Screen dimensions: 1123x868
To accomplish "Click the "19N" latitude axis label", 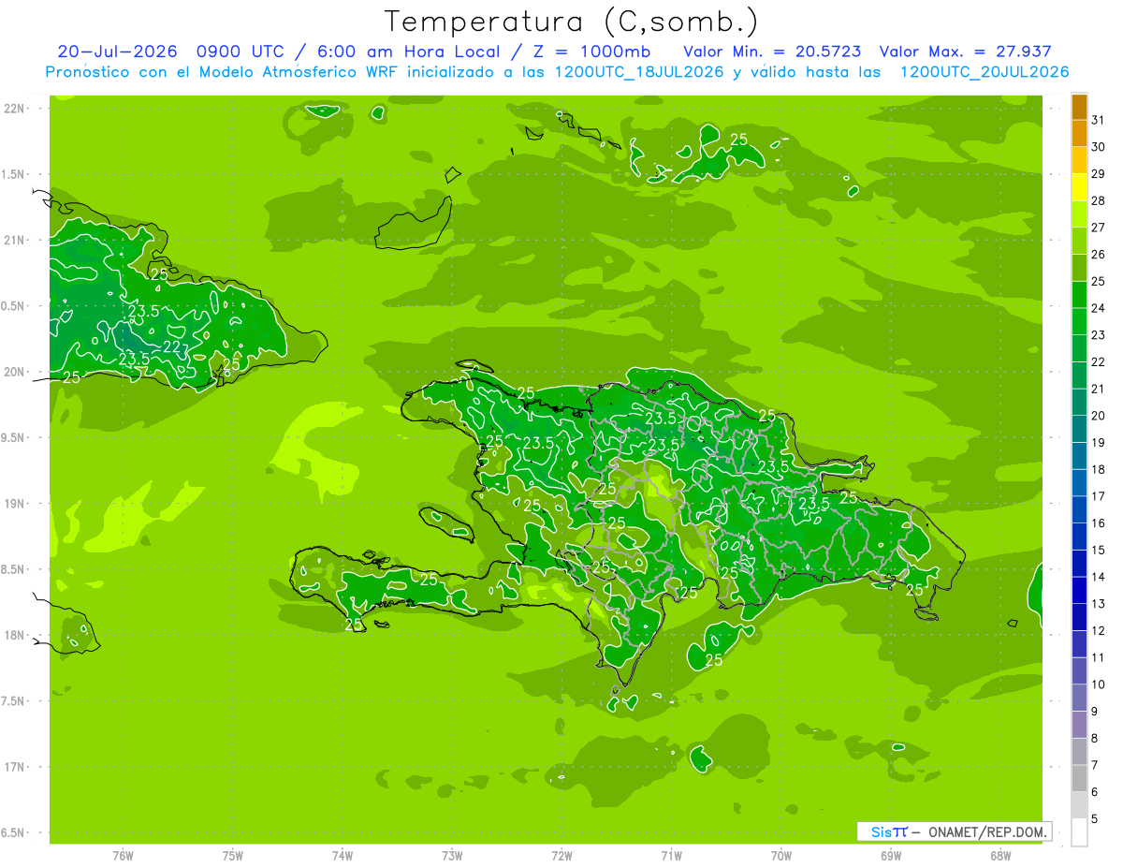I will pyautogui.click(x=15, y=504).
